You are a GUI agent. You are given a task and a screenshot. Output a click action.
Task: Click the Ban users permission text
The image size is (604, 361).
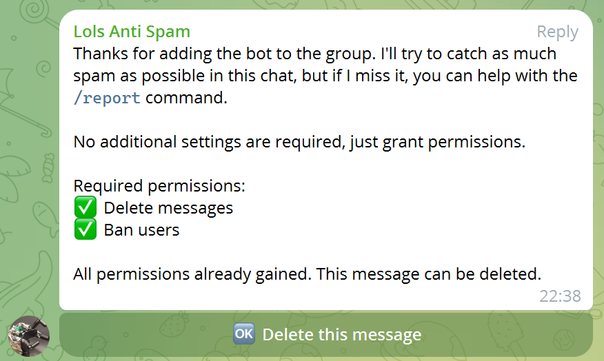click(141, 229)
